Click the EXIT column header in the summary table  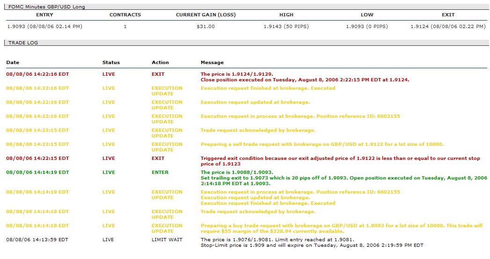[x=448, y=14]
